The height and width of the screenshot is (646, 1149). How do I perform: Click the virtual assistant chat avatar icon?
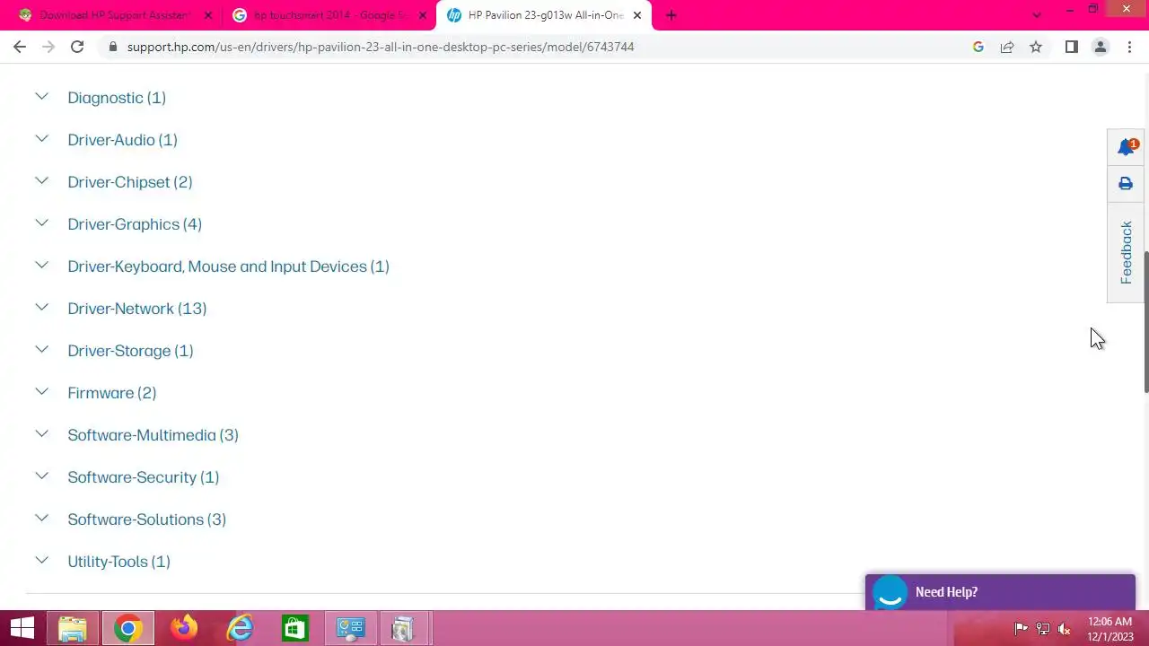890,593
